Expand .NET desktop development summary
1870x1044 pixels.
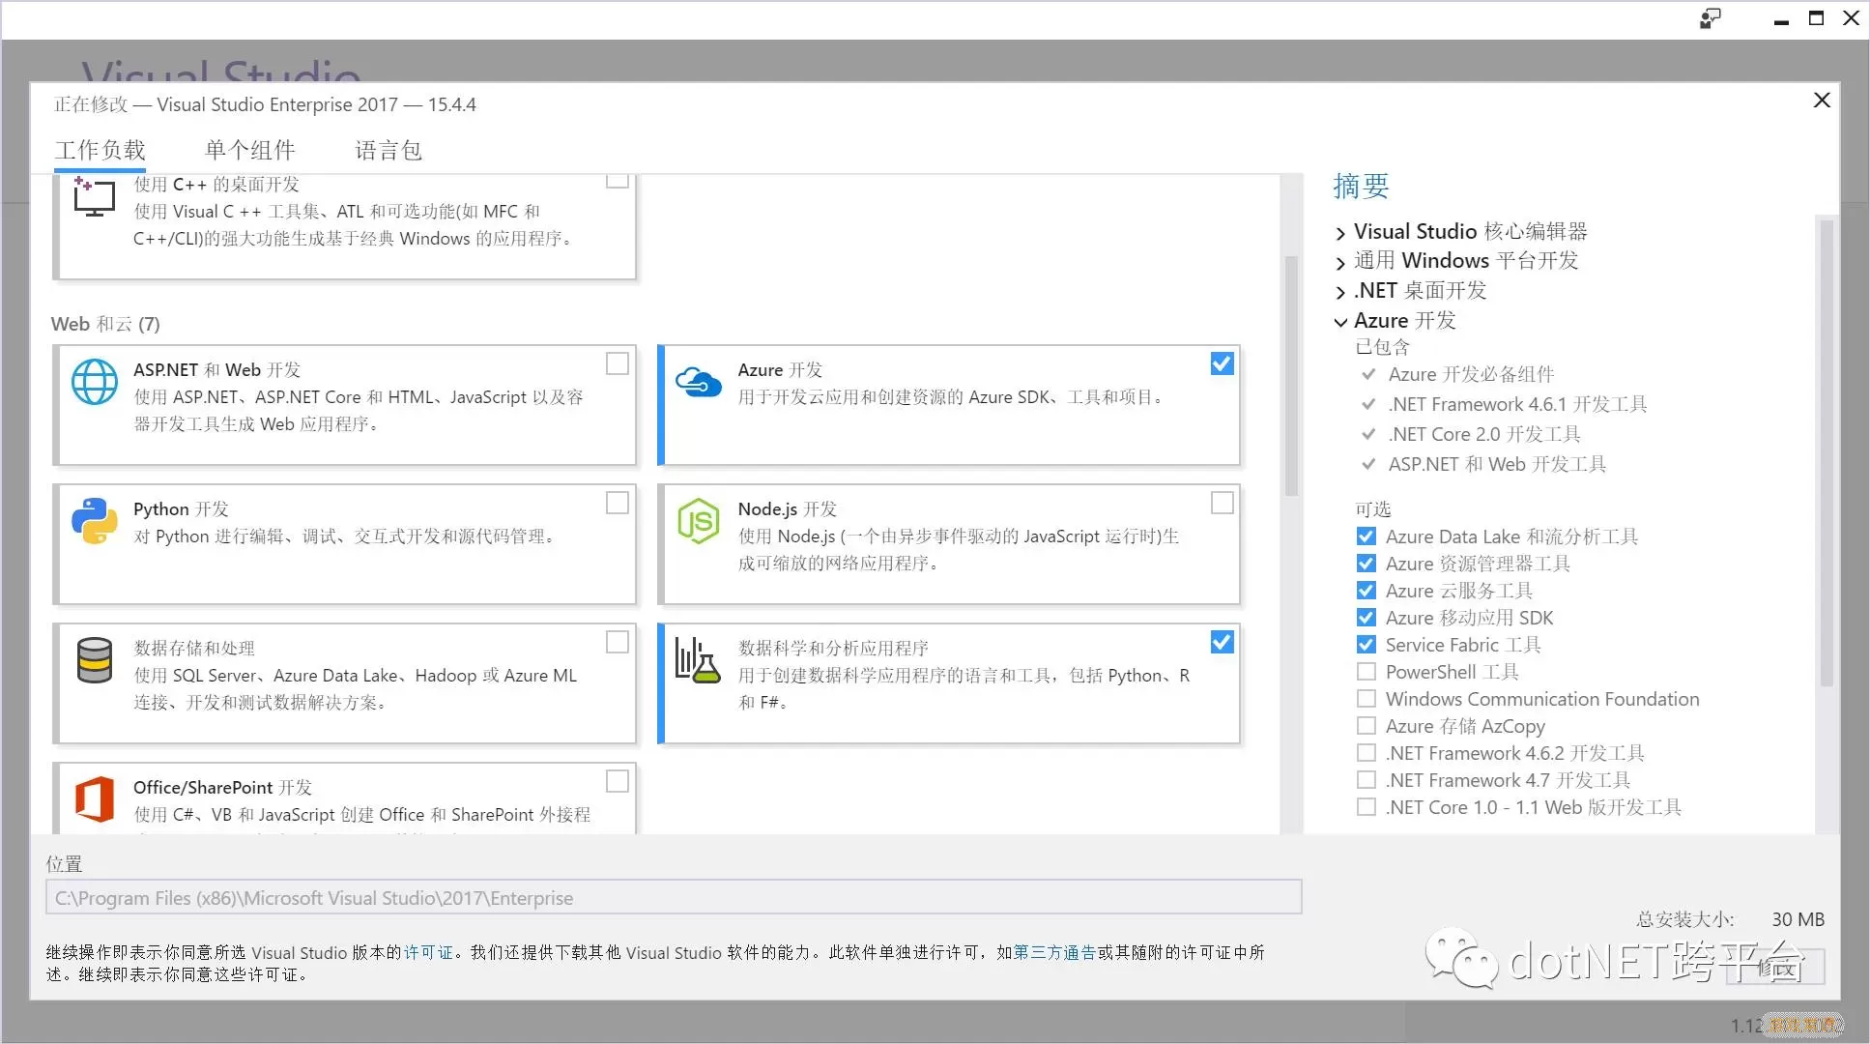click(x=1340, y=292)
